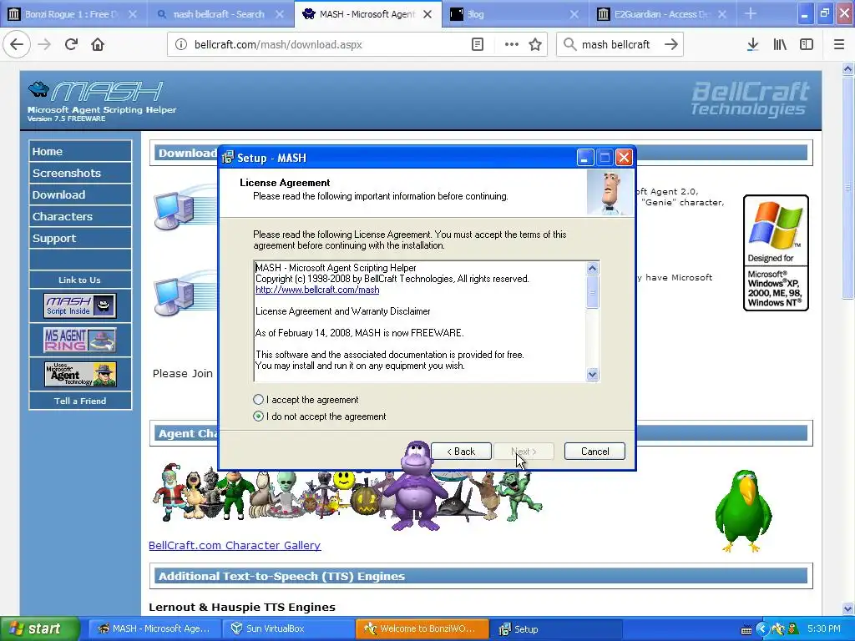Run the search with the arrow button

coord(671,44)
